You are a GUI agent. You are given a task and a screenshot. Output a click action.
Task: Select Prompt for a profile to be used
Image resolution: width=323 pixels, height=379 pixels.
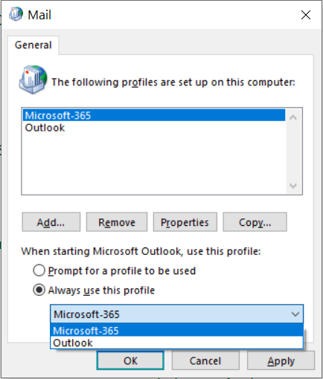pos(115,271)
